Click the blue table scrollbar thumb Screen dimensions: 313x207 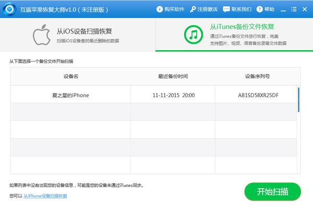298,100
